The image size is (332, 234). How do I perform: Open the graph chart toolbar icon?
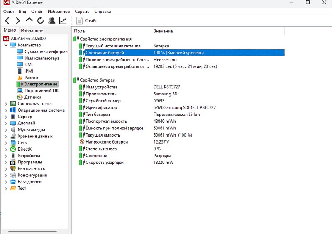pos(63,20)
